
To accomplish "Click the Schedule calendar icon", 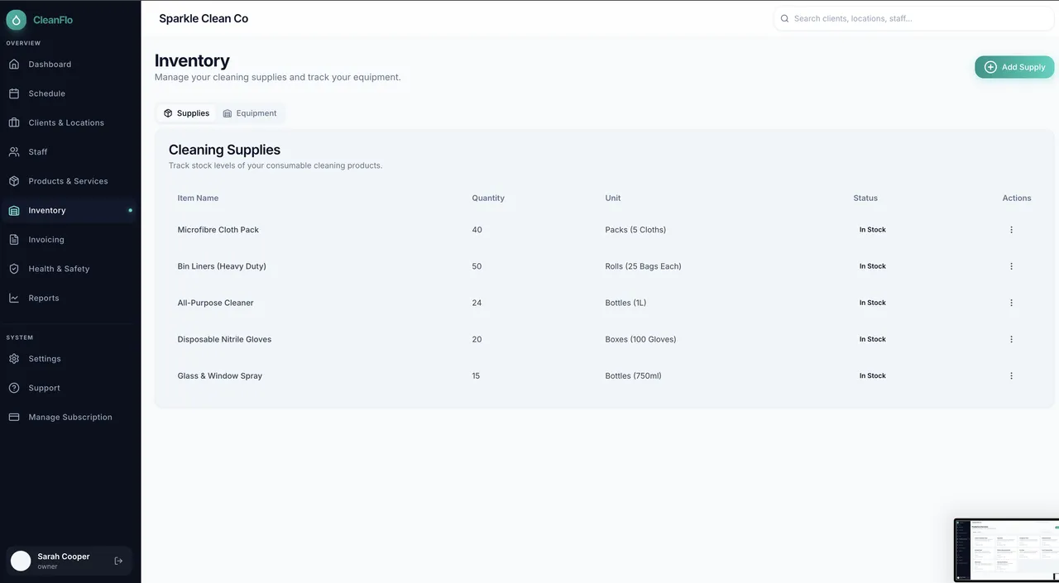I will [14, 93].
